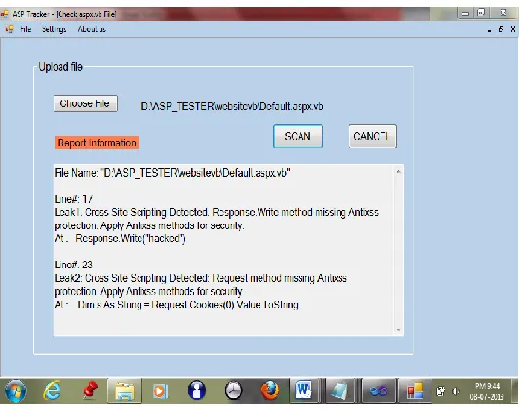Viewport: 521px width, 410px height.
Task: Click the CANCEL button
Action: click(373, 137)
